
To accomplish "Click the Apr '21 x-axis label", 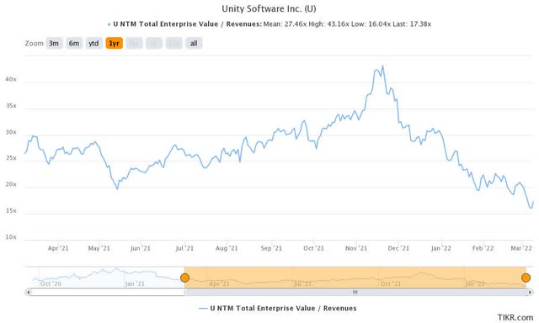I will pyautogui.click(x=58, y=248).
